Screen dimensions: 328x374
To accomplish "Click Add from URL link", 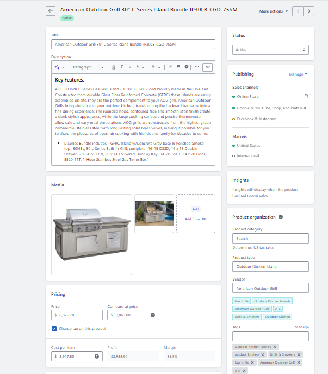I will 196,219.
